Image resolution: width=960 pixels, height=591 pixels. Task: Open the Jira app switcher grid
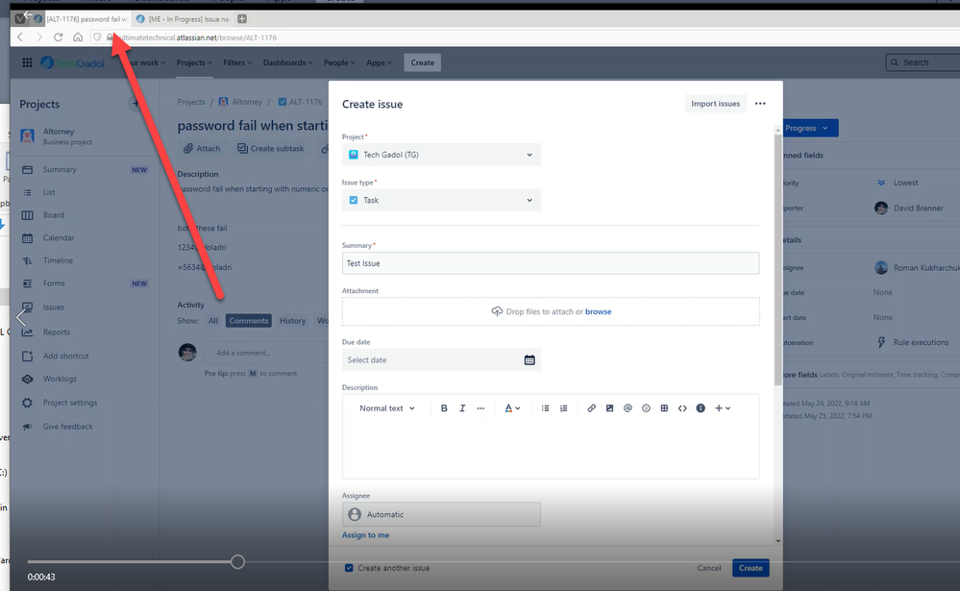[27, 62]
